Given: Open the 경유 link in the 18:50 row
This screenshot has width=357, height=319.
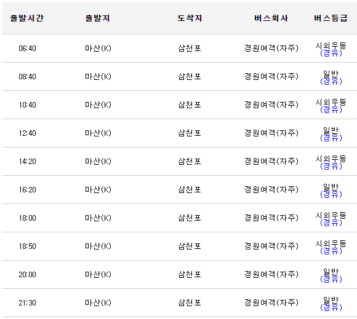Looking at the screenshot, I should pos(331,251).
